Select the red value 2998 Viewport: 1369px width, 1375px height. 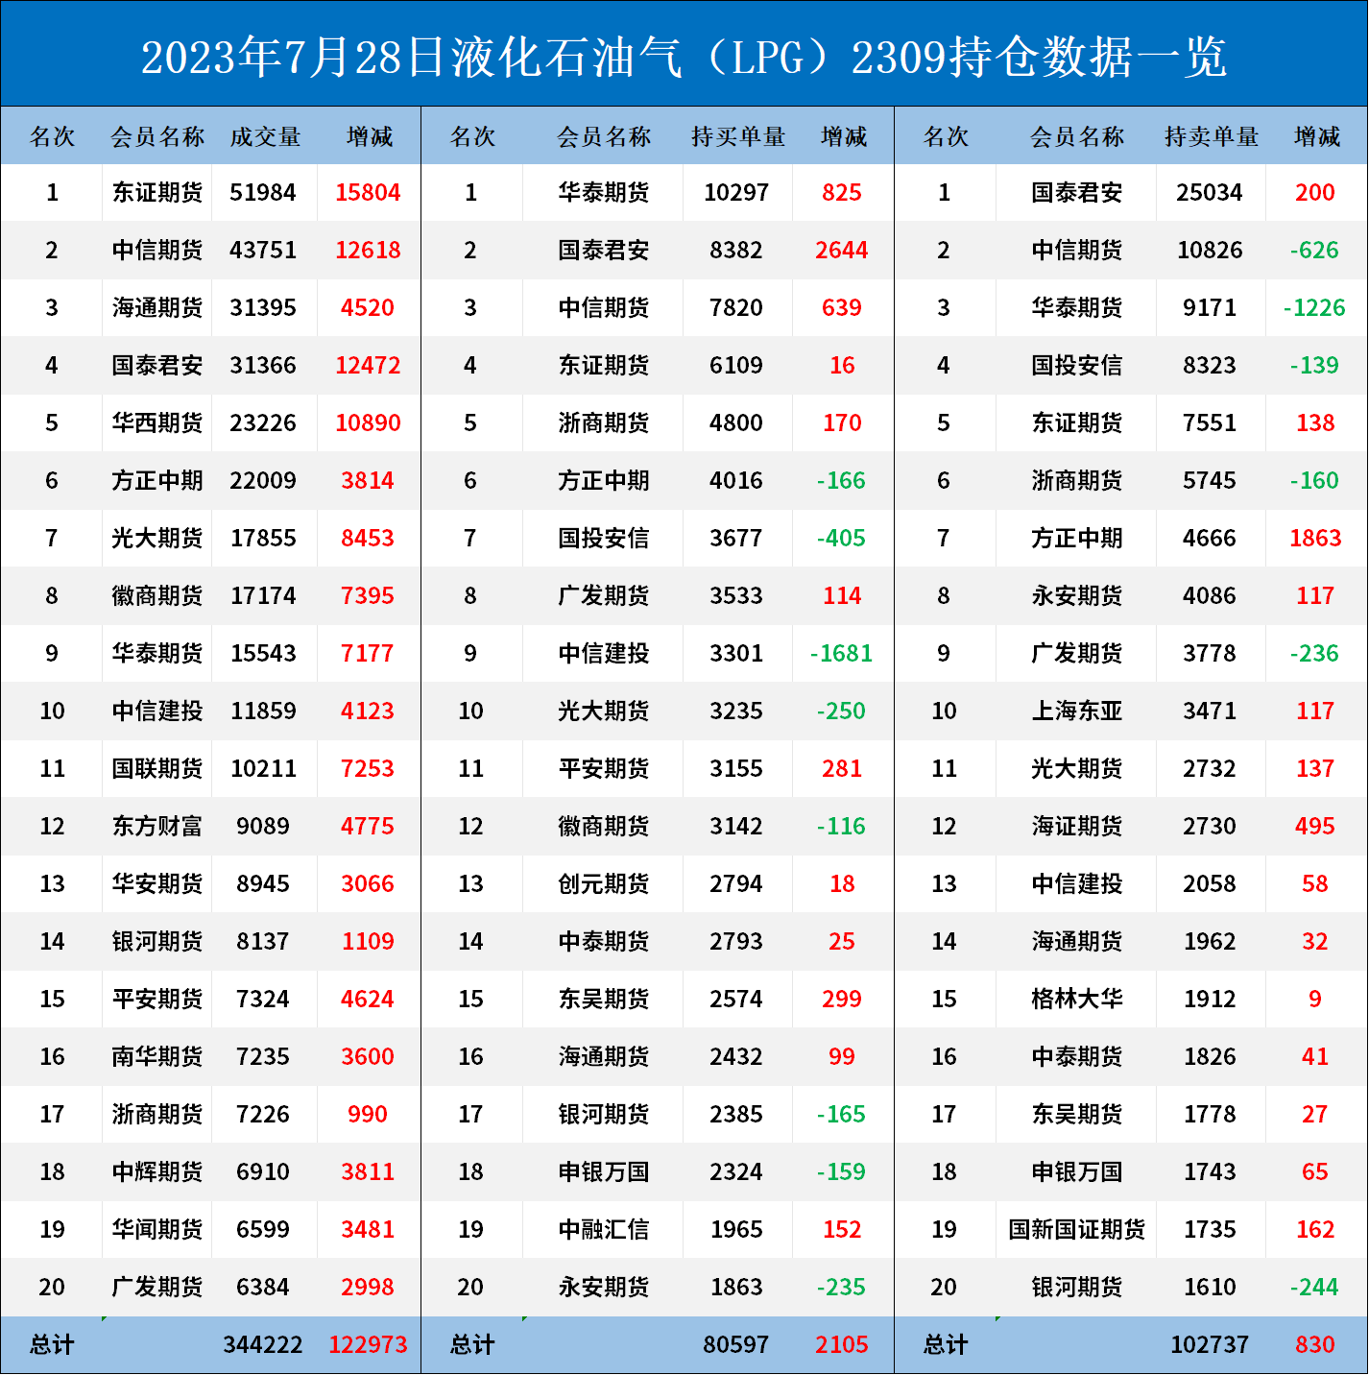(368, 1288)
